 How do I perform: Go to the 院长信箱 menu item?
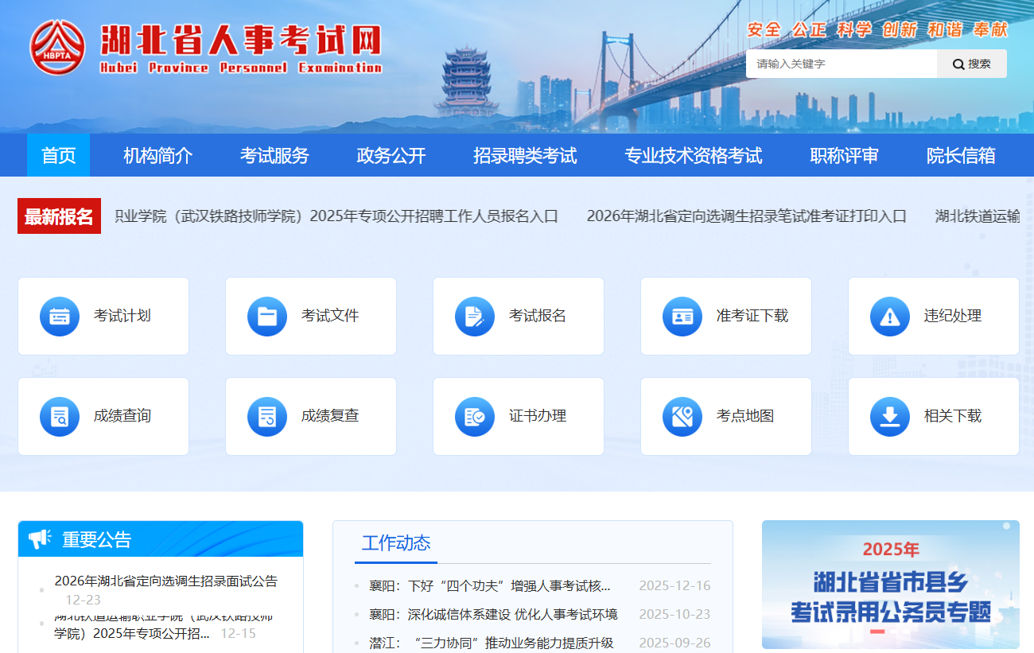click(961, 155)
